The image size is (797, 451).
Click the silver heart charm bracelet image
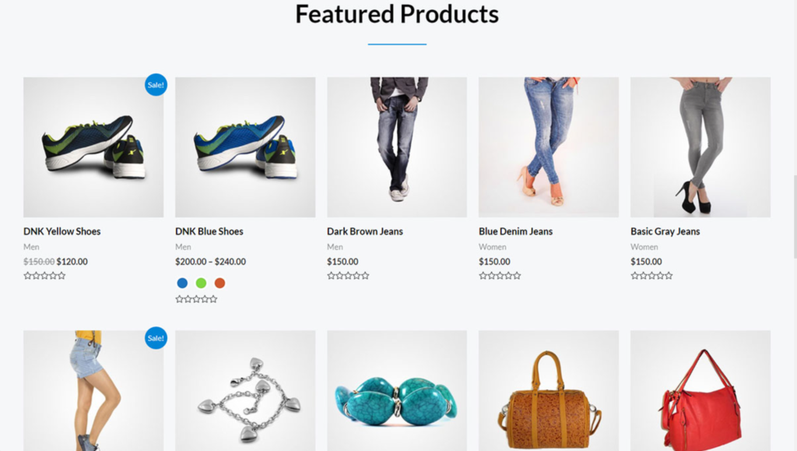[245, 390]
